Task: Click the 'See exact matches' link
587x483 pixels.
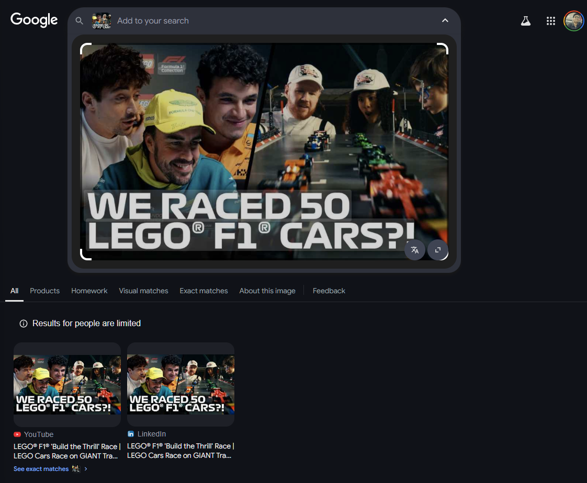Action: (41, 469)
